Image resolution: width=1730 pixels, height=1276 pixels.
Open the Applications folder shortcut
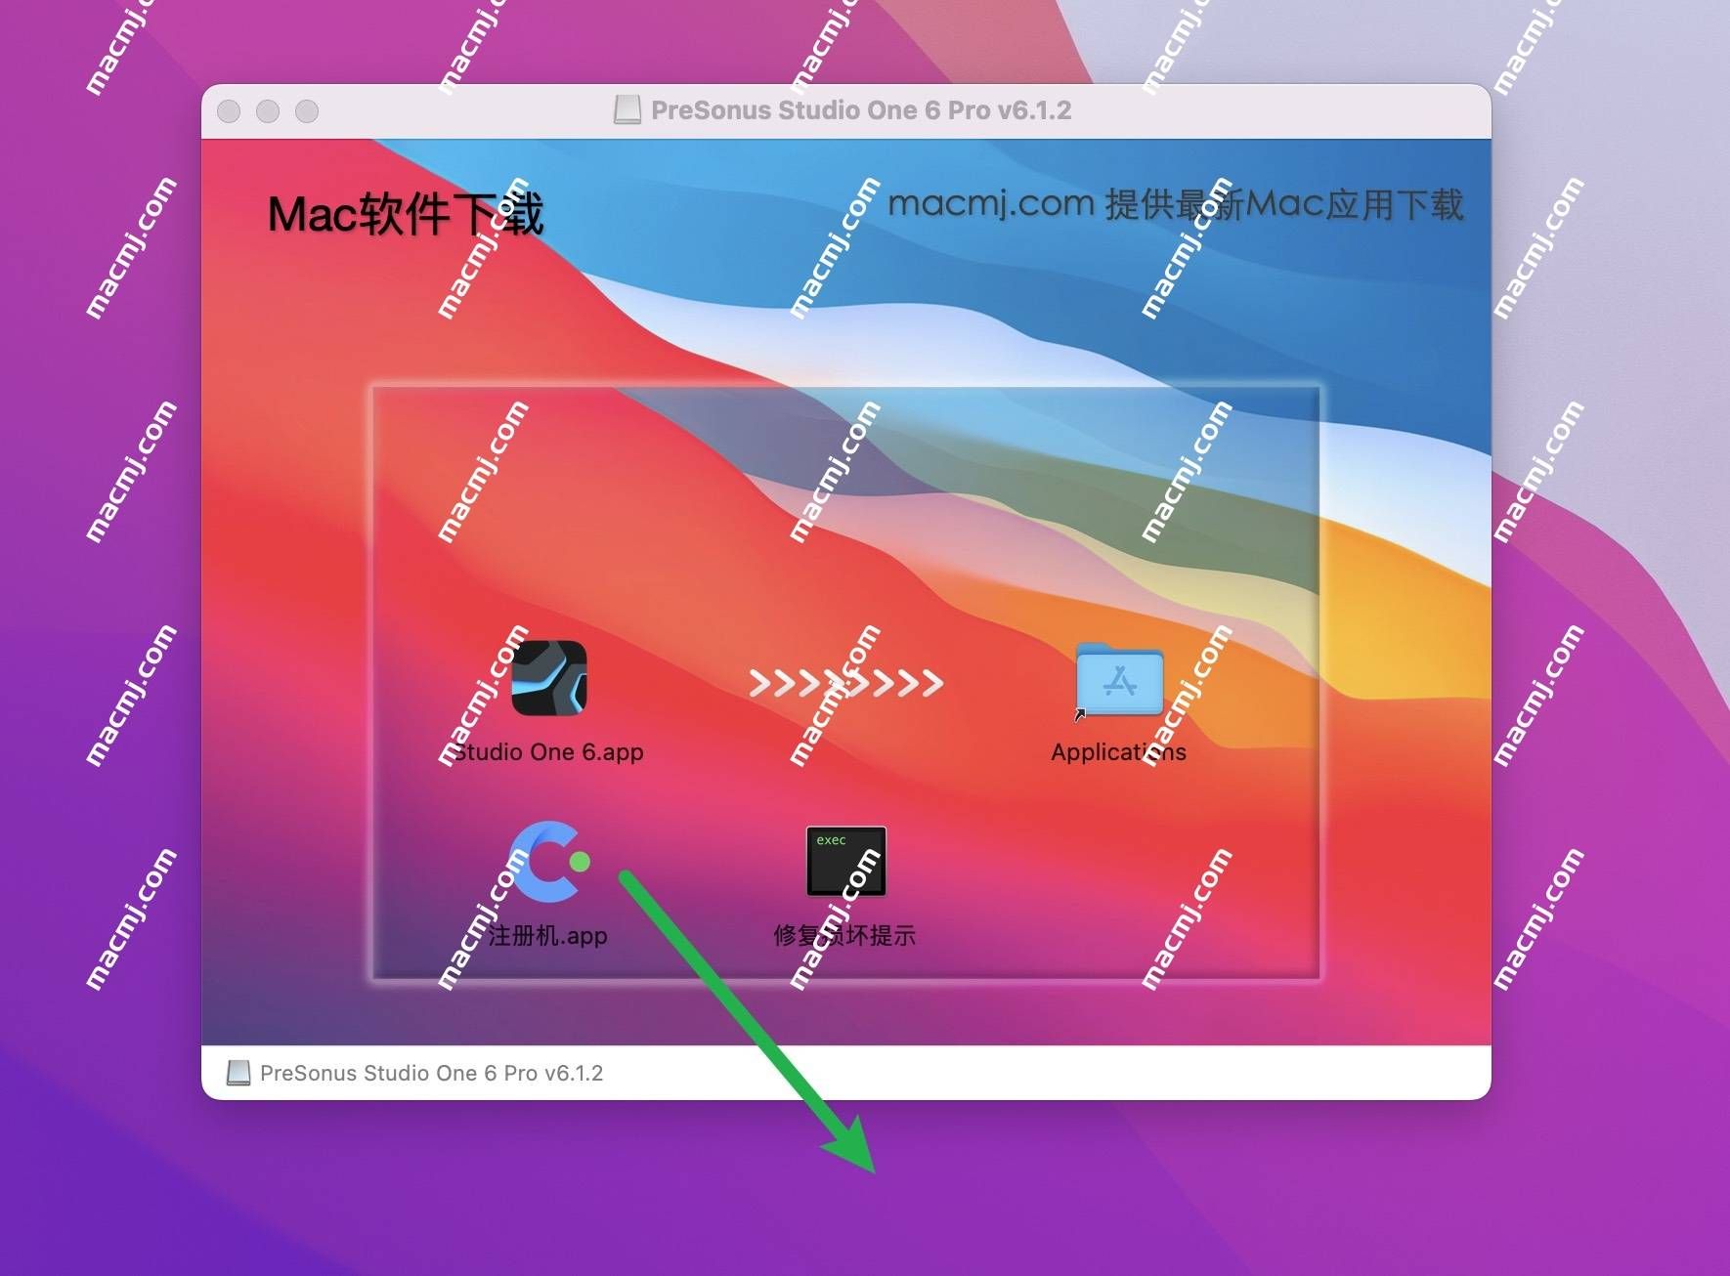pyautogui.click(x=1119, y=681)
